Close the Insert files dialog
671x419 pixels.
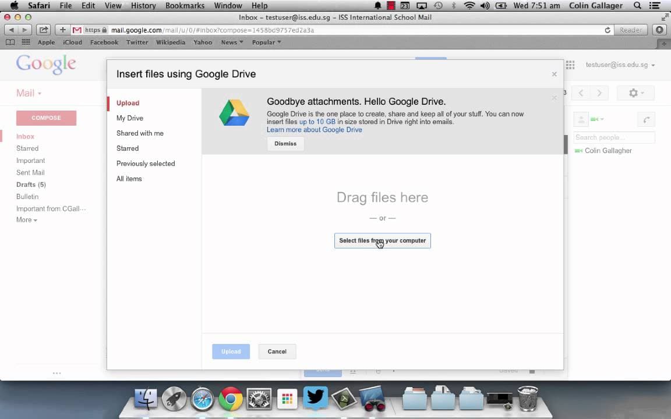tap(554, 74)
